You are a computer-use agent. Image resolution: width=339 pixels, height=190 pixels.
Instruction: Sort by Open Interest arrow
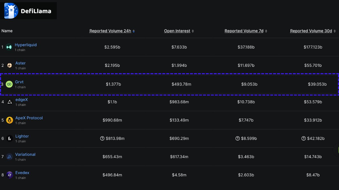click(193, 31)
